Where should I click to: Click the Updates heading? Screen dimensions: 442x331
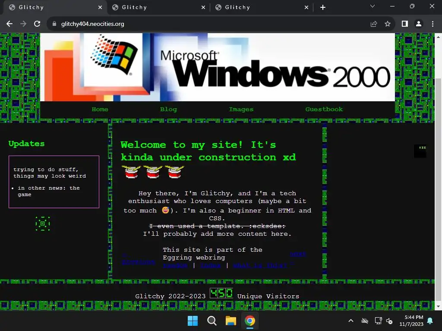tap(26, 144)
